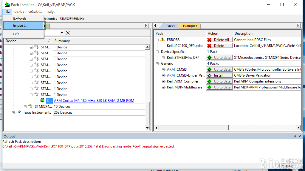Open the Window menu
305x171 pixels.
click(x=35, y=12)
